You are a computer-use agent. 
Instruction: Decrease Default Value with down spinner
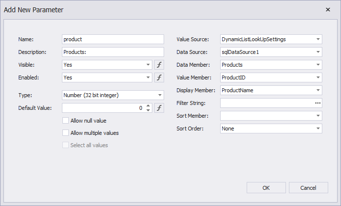(x=148, y=110)
